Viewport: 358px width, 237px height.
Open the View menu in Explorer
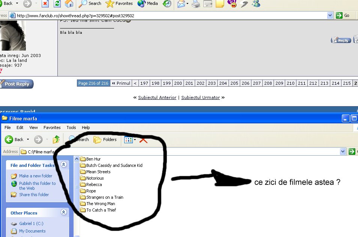[x=33, y=127]
